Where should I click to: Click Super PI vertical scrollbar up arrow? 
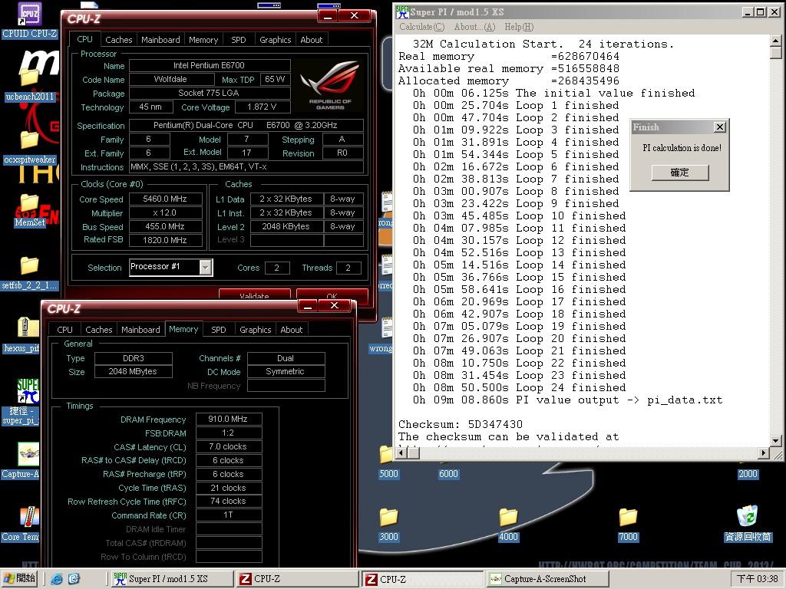click(775, 41)
